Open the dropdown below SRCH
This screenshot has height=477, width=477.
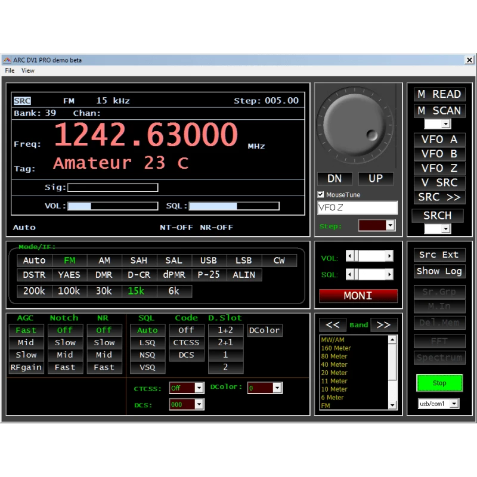point(445,229)
